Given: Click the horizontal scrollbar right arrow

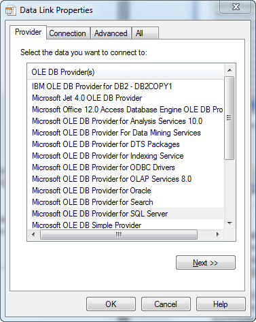Looking at the screenshot, I should (x=218, y=234).
